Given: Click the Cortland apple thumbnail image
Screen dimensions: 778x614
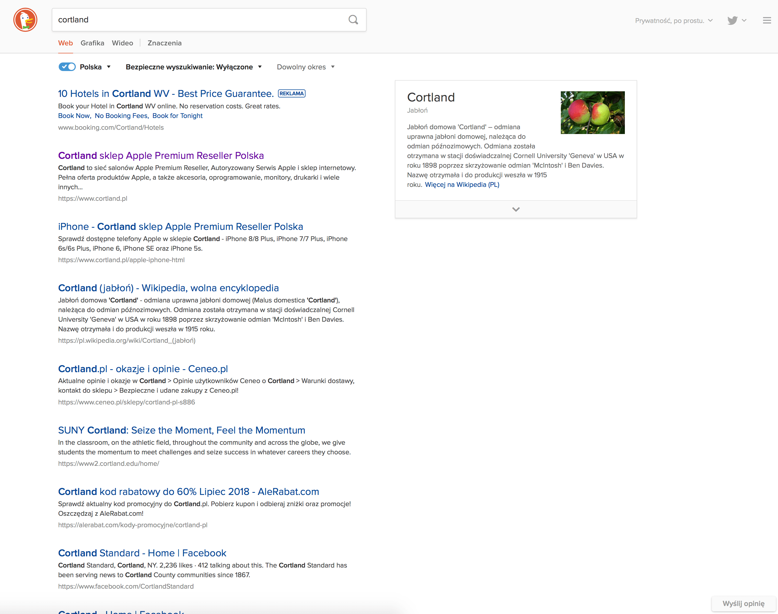Looking at the screenshot, I should 593,112.
